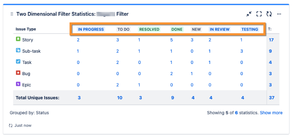
Task: Open the Sub-task row label
Action: (32, 51)
